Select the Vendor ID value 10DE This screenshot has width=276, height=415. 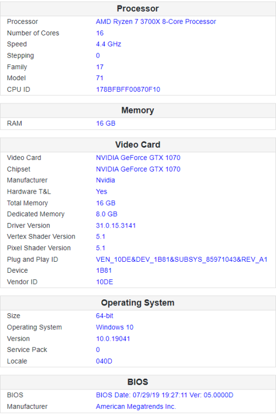tap(105, 282)
